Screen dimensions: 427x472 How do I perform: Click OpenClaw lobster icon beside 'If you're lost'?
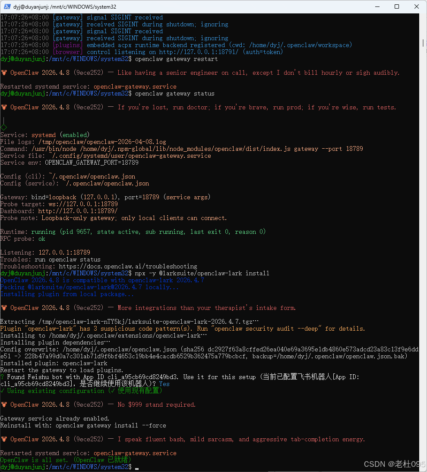pos(4,107)
